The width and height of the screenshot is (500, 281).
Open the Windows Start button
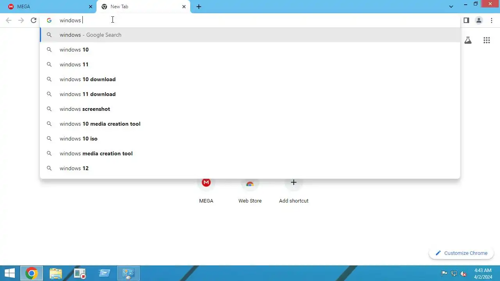point(10,273)
